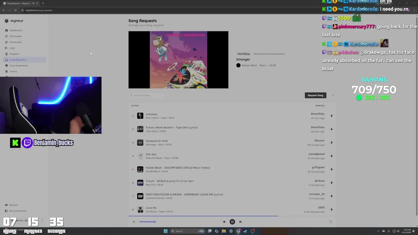Mute the Song Requests browser tab
Viewport: 418px width, 235px height.
click(33, 3)
